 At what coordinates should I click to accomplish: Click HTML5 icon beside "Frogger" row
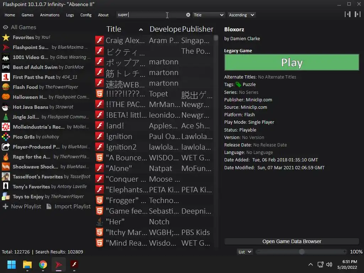pyautogui.click(x=100, y=200)
